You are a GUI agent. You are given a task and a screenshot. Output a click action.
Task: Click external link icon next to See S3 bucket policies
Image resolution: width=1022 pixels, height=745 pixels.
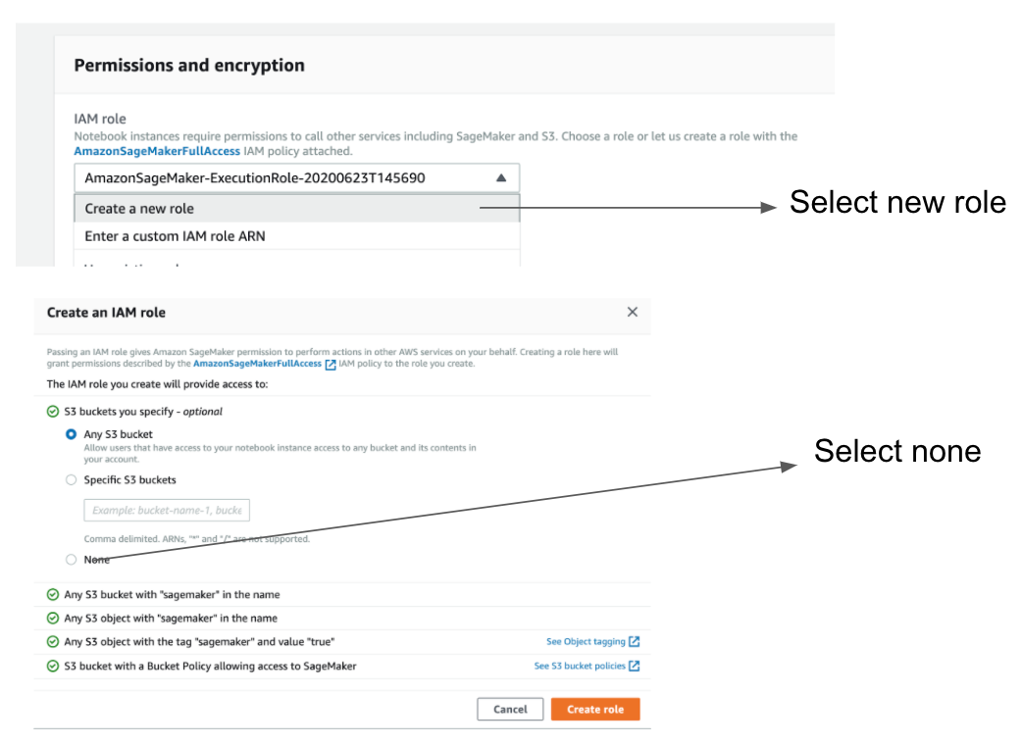634,666
